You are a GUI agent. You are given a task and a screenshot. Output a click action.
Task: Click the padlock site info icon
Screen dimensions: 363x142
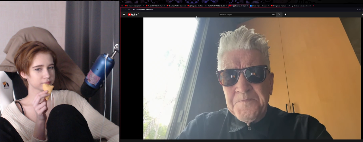click(134, 9)
